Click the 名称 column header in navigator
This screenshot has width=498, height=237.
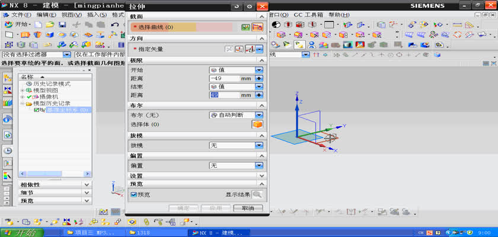pos(55,77)
